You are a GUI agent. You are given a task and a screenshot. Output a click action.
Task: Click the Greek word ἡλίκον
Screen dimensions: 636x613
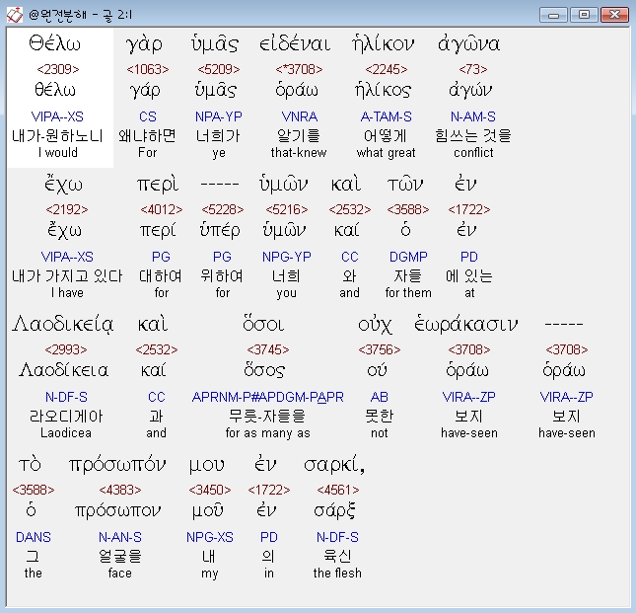click(384, 43)
